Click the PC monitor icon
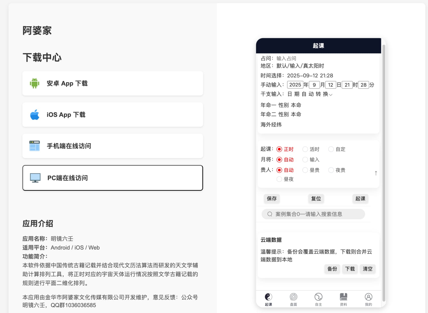Image resolution: width=428 pixels, height=313 pixels. click(35, 177)
